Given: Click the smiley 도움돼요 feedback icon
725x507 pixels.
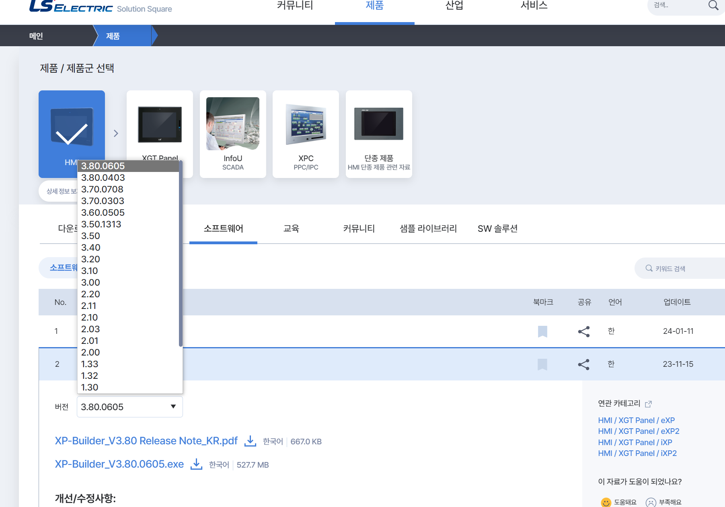Looking at the screenshot, I should 606,502.
